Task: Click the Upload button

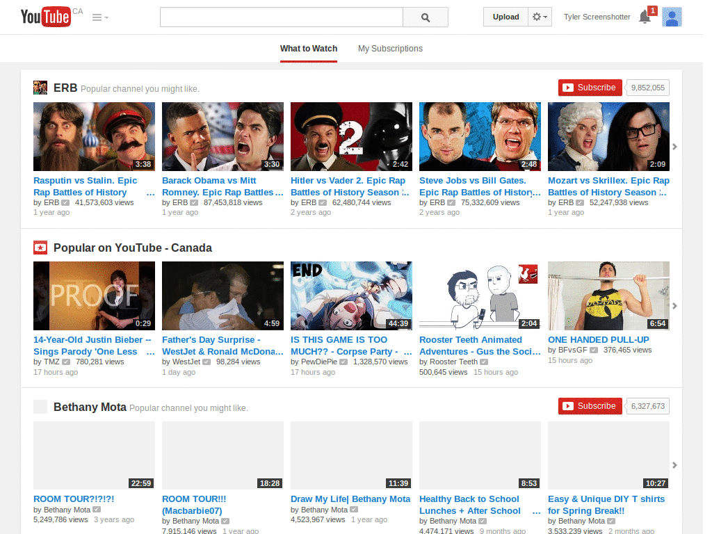Action: (x=505, y=17)
